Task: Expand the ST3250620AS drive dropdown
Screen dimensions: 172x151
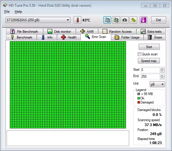Action: tap(38, 20)
